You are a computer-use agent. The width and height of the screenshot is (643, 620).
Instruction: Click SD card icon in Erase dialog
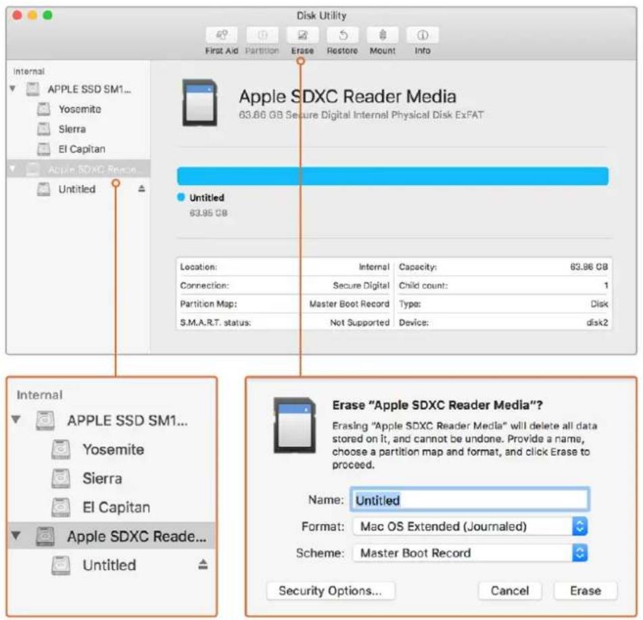[295, 425]
